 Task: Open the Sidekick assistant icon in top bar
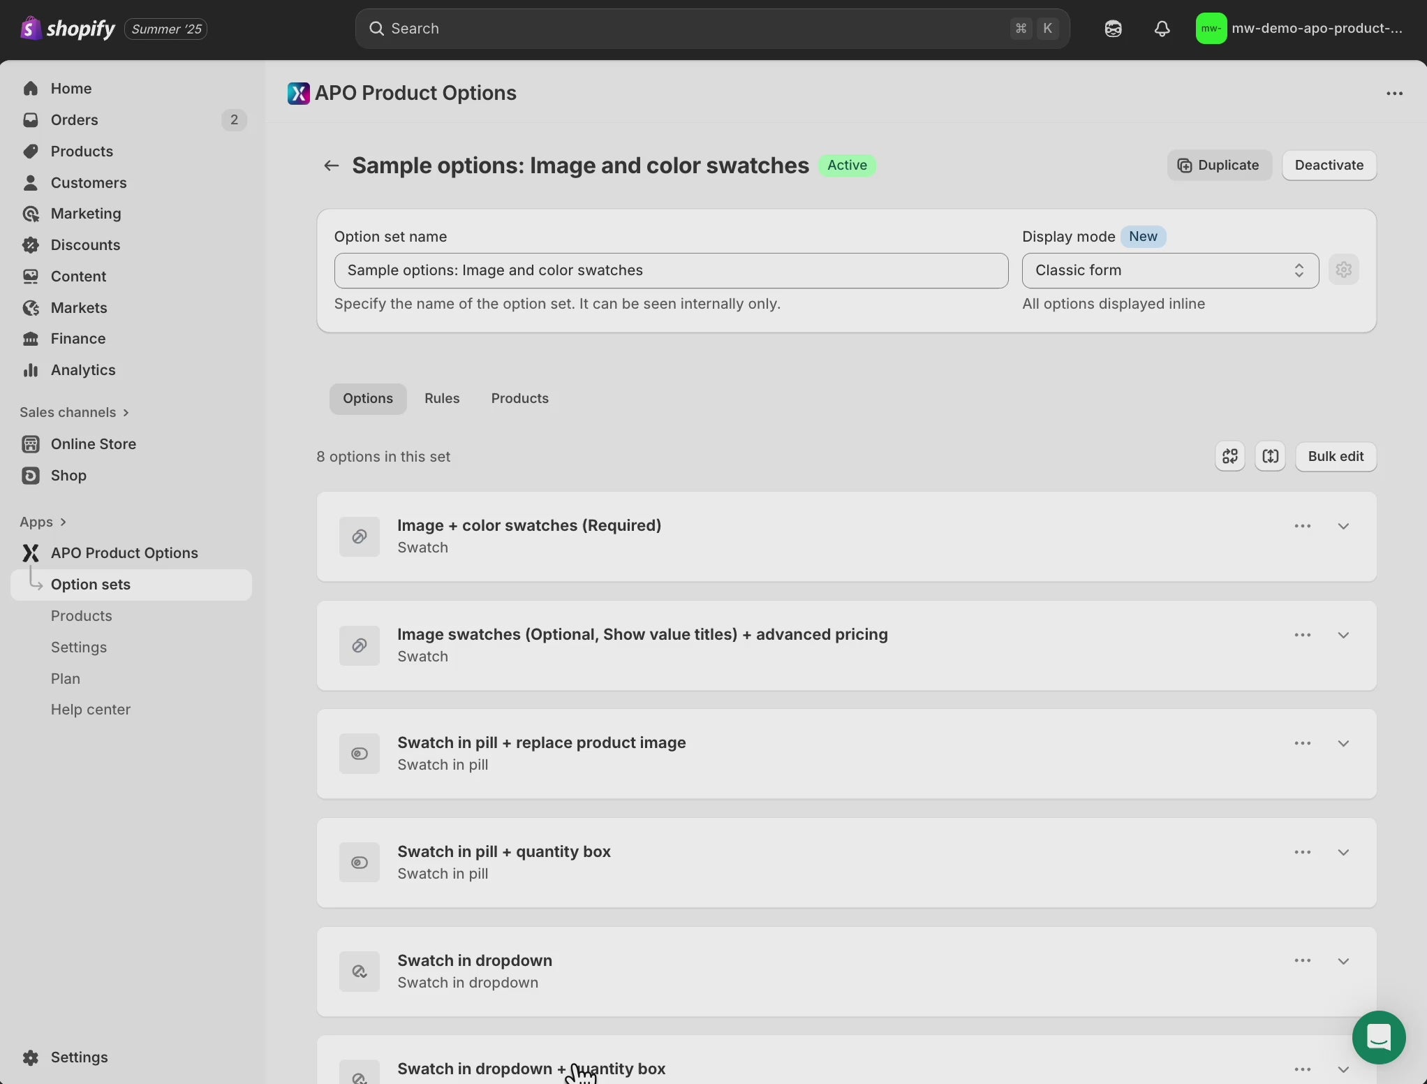coord(1113,29)
